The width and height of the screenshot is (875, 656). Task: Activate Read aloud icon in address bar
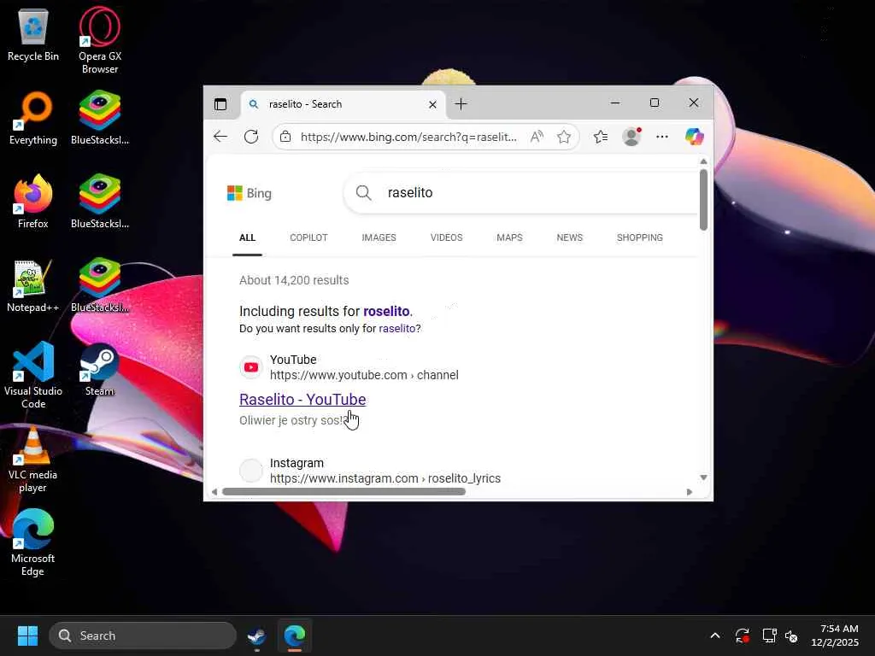pos(537,137)
